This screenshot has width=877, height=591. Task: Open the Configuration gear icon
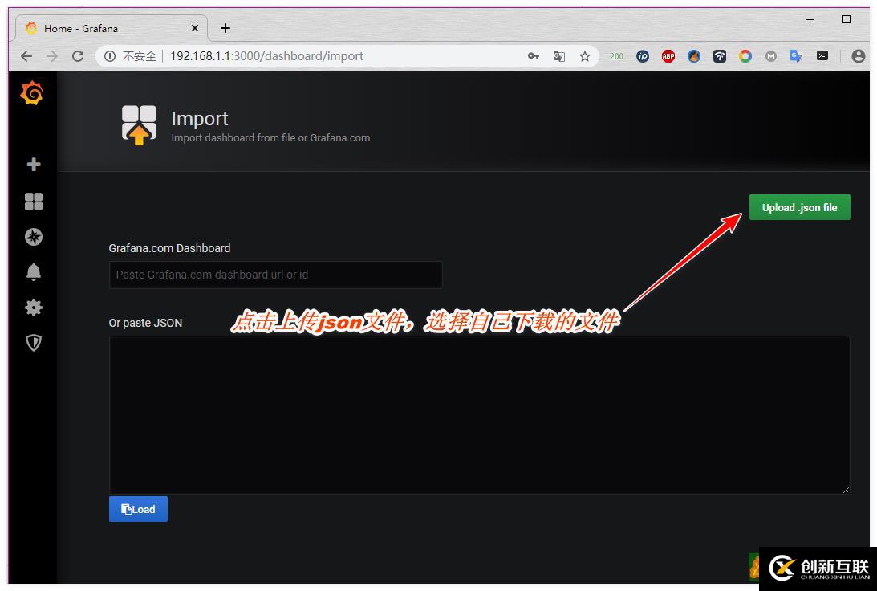pos(34,308)
